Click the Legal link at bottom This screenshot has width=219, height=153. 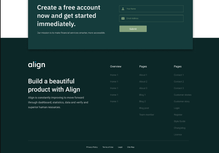click(120, 147)
